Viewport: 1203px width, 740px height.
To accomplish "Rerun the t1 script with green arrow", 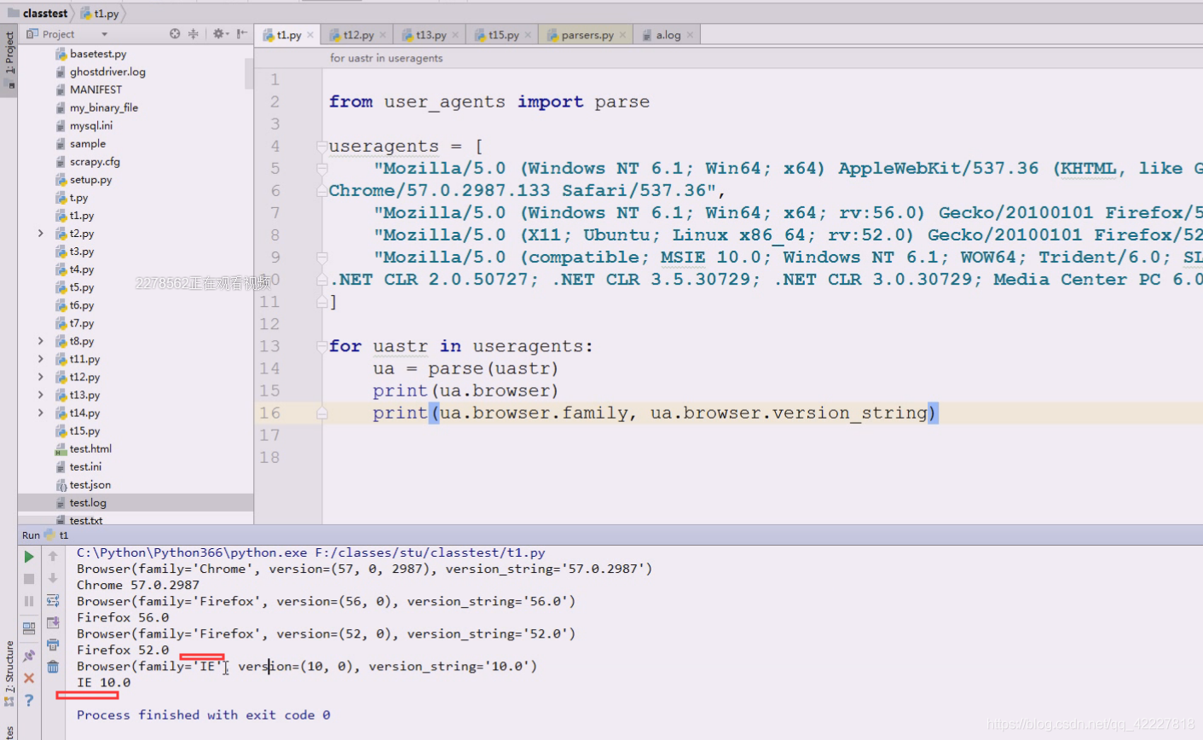I will click(29, 557).
